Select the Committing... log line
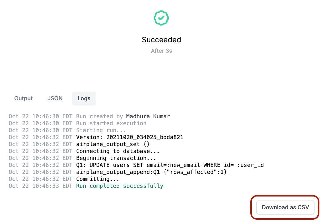Image resolution: width=322 pixels, height=222 pixels. coord(64,179)
